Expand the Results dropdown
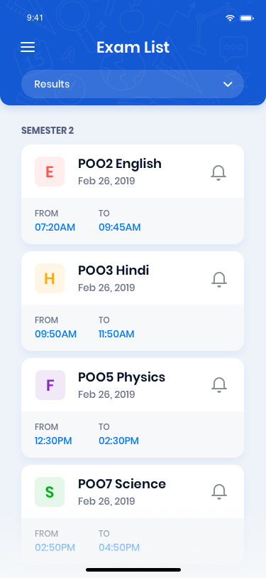The image size is (266, 578). 133,84
